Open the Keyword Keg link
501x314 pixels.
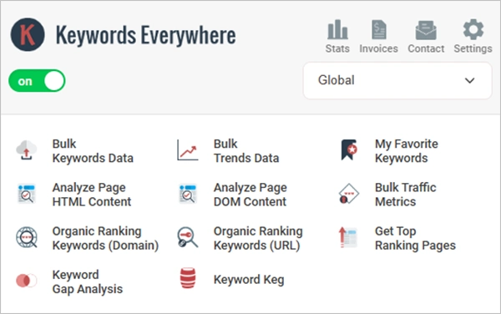(249, 280)
